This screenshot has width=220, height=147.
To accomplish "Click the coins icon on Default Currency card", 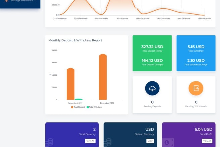I will (x=108, y=142).
